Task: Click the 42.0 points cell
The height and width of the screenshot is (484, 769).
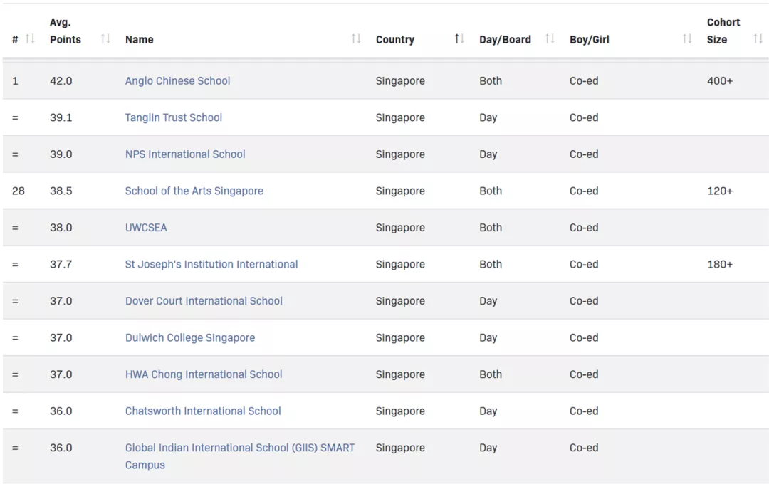Action: point(61,81)
